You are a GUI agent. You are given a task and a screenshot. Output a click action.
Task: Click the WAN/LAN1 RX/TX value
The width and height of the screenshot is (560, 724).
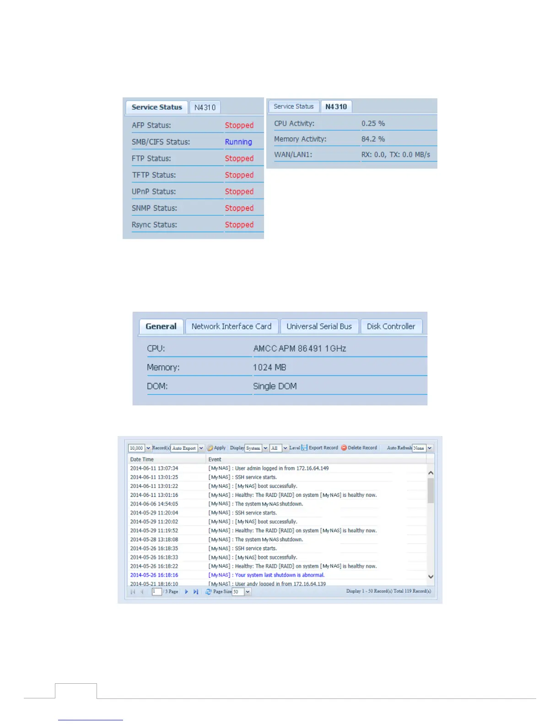[x=396, y=154]
